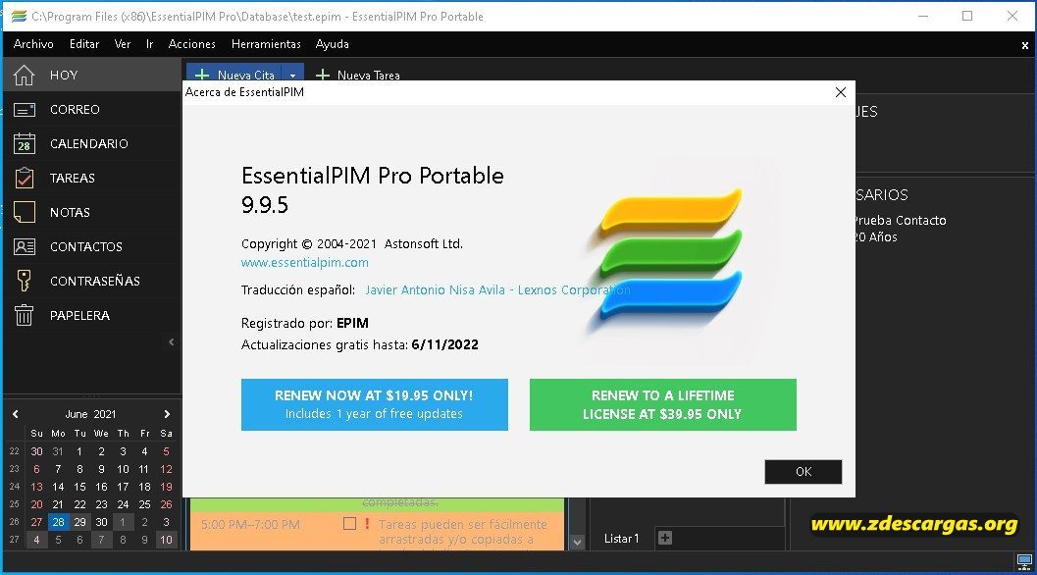Viewport: 1037px width, 575px height.
Task: Confirm with the OK button
Action: click(x=803, y=472)
